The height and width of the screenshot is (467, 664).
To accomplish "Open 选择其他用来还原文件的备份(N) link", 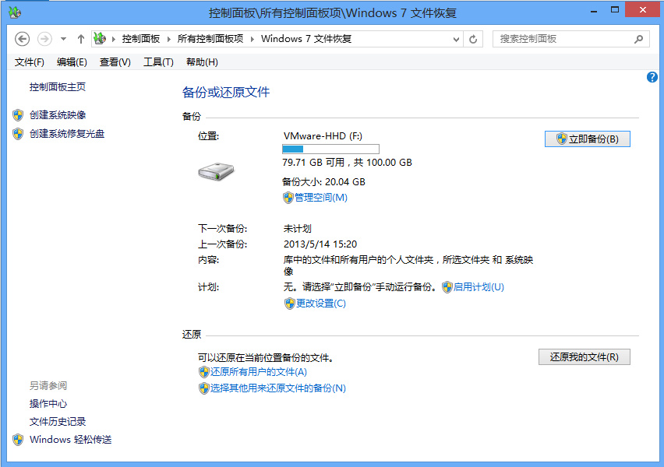I will point(277,388).
